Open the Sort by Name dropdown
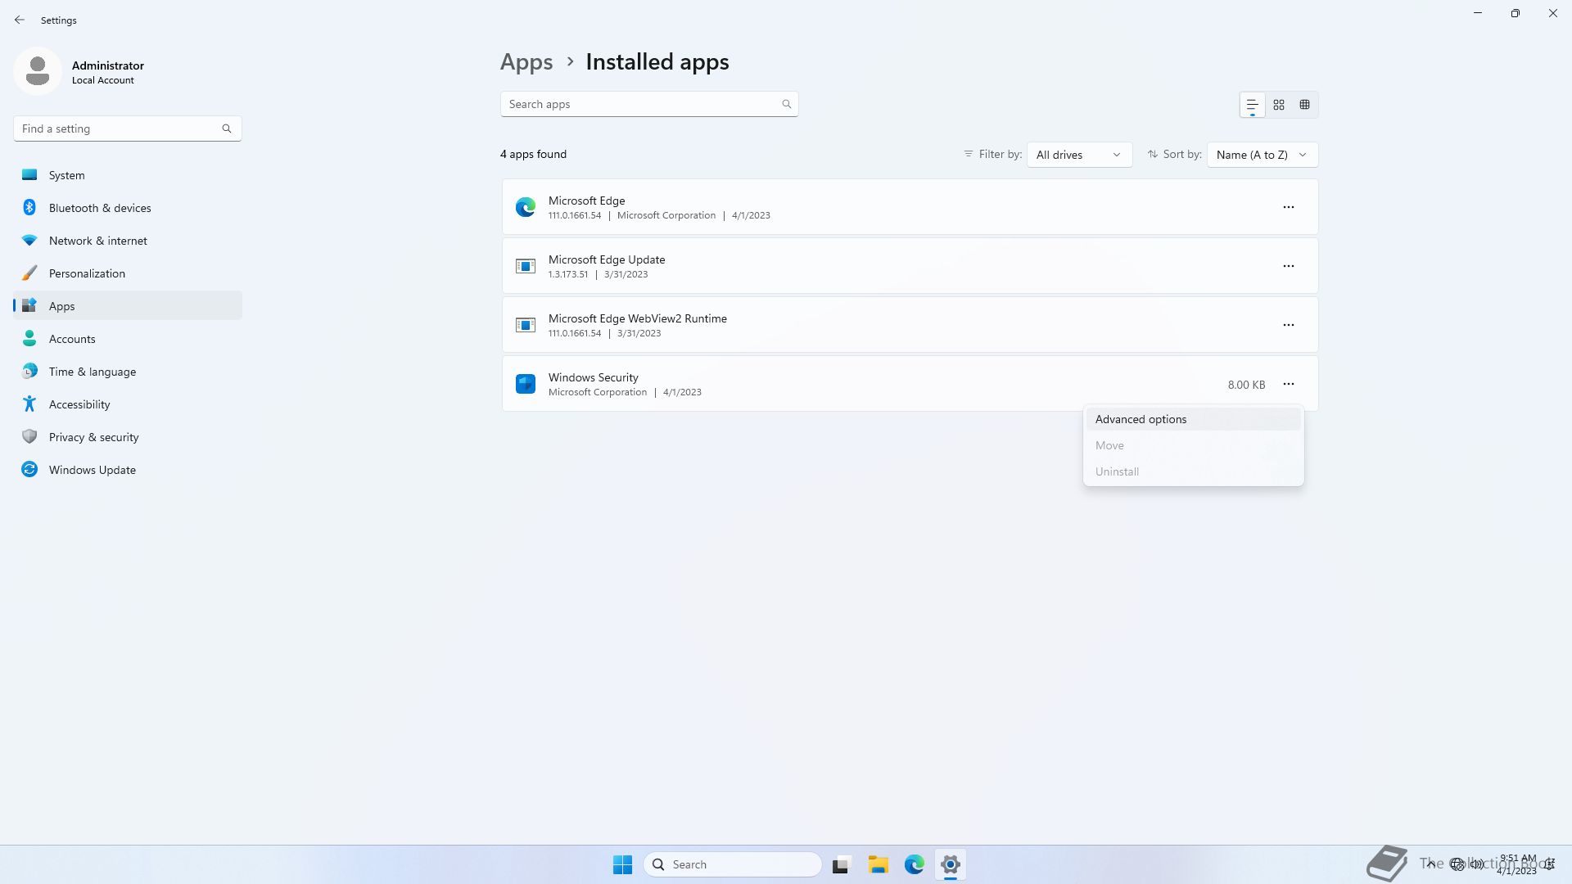The image size is (1572, 884). click(x=1262, y=155)
